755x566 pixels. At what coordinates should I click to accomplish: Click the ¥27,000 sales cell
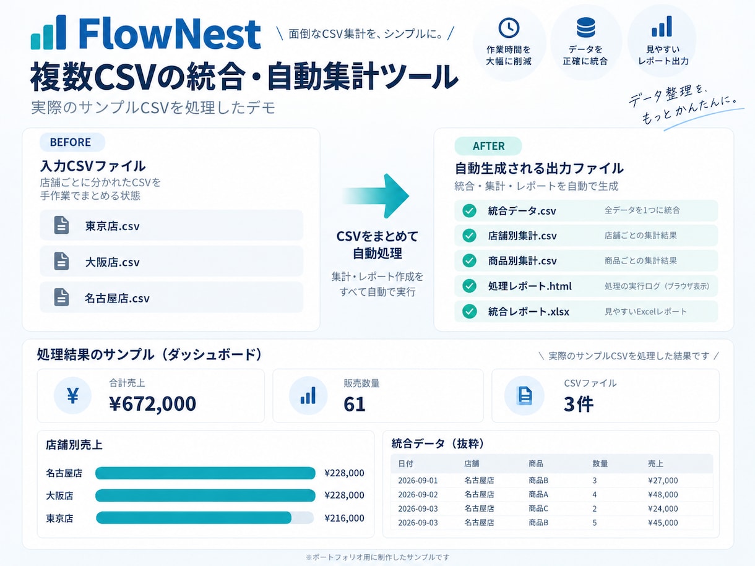pos(663,480)
